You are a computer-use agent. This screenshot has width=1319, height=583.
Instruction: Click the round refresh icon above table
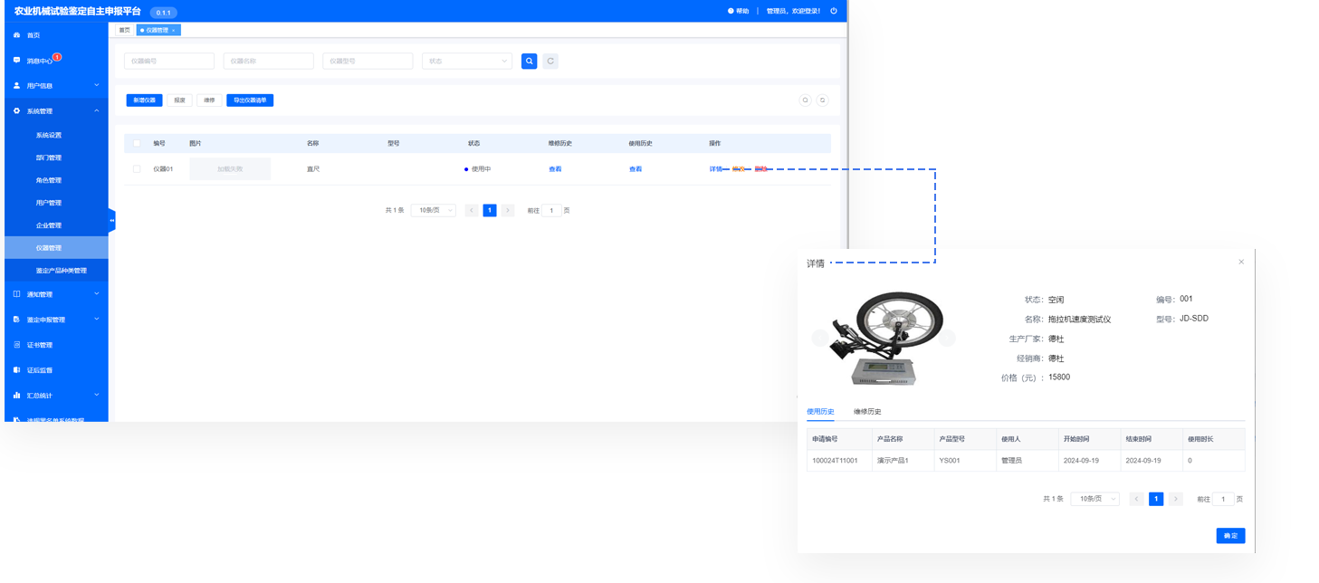823,100
